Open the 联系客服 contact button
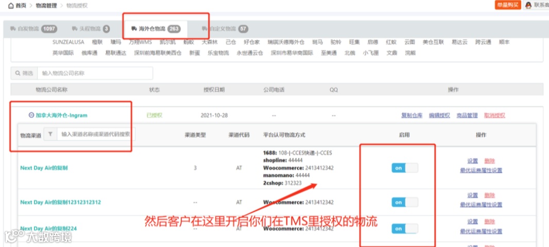 (x=537, y=5)
